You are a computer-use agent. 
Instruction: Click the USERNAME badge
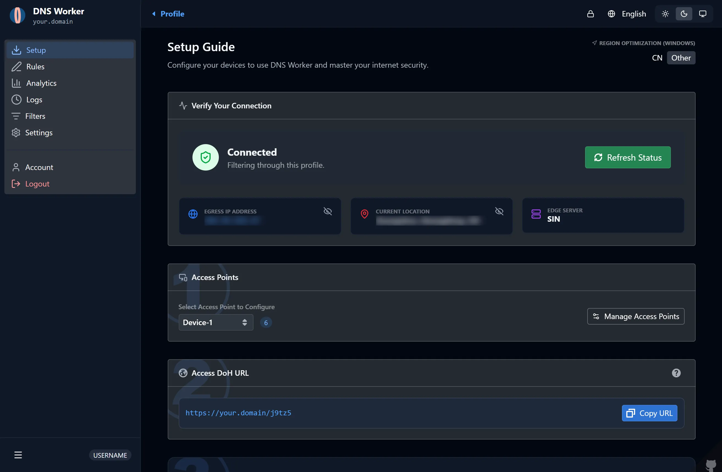point(110,455)
